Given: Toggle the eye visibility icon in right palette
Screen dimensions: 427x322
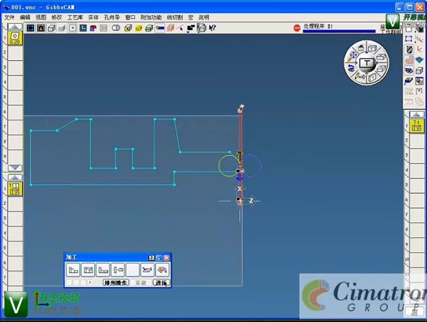Looking at the screenshot, I should click(x=409, y=71).
